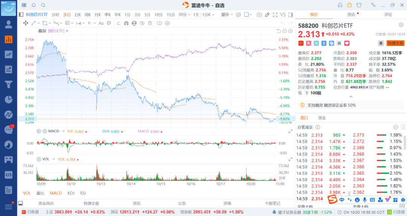
Task: Switch to the 资金 tab beside 盘口
Action: pyautogui.click(x=322, y=118)
